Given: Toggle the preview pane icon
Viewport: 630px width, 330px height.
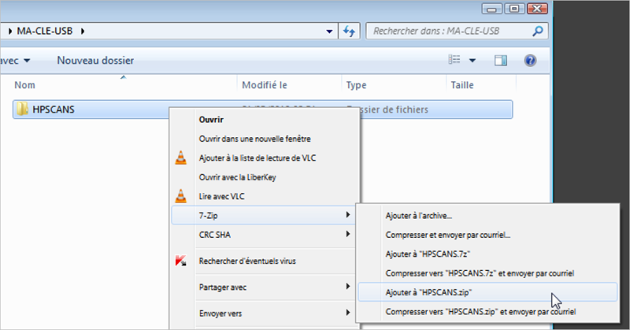Looking at the screenshot, I should tap(501, 61).
